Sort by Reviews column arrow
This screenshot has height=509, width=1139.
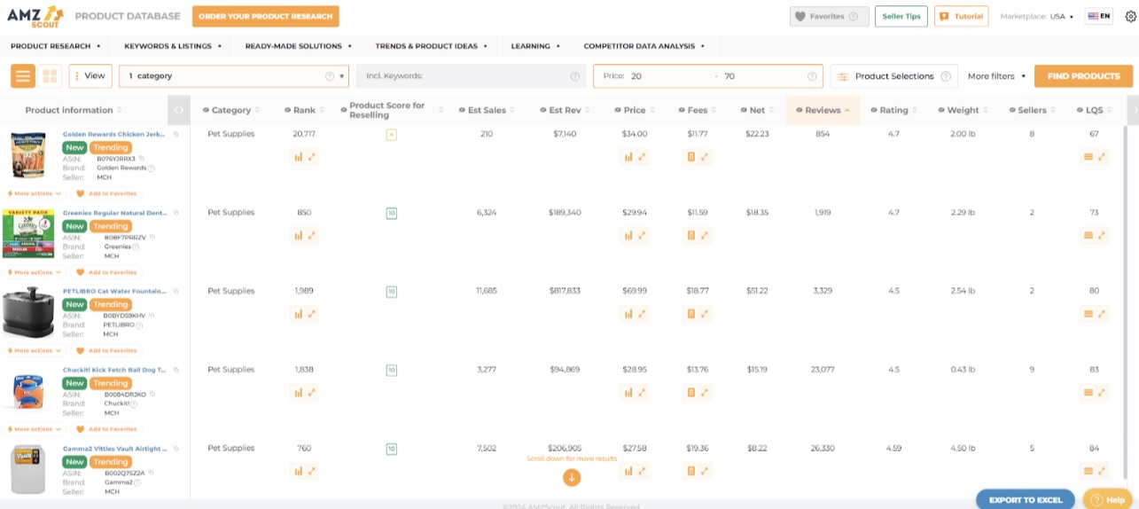point(846,110)
